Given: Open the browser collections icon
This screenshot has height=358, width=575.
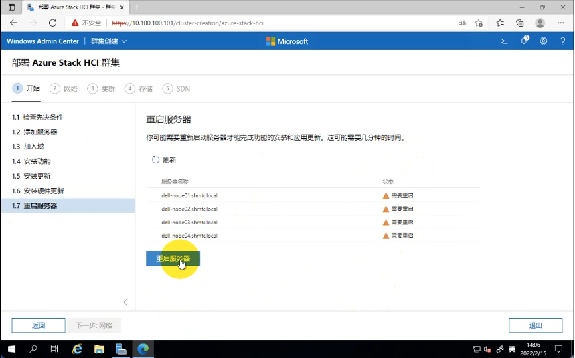Looking at the screenshot, I should tap(520, 23).
